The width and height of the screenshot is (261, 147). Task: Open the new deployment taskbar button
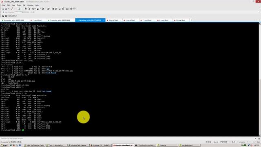189,145
